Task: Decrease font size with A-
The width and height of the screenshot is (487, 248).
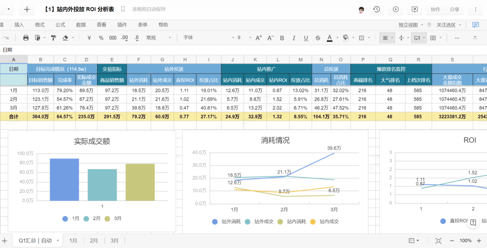Action: 271,37
